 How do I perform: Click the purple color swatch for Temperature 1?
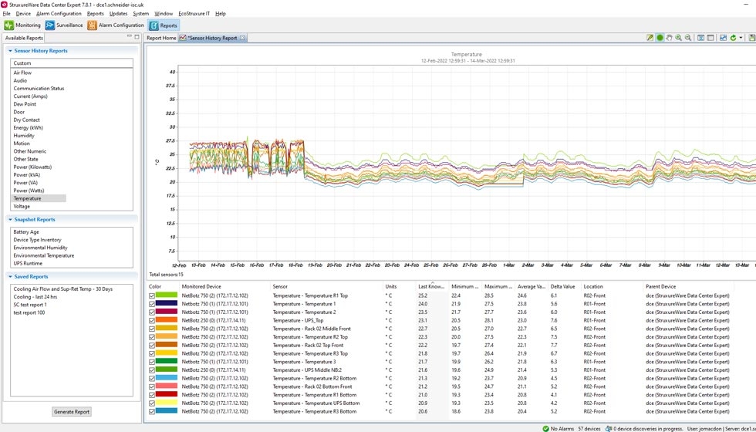point(166,304)
